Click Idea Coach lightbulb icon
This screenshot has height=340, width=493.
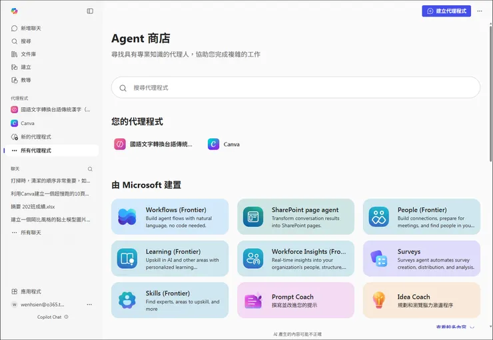[379, 300]
